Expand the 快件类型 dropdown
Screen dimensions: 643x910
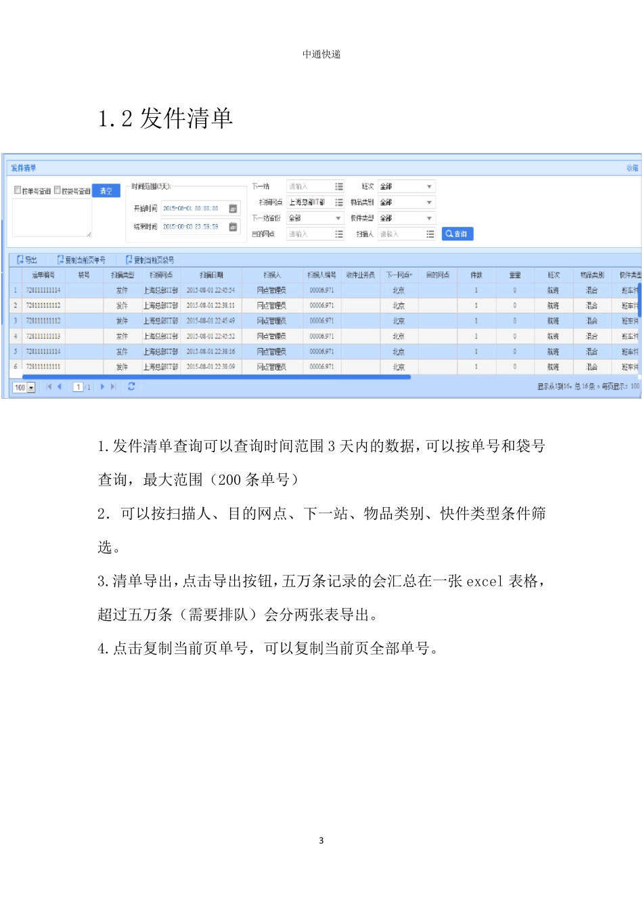(429, 218)
